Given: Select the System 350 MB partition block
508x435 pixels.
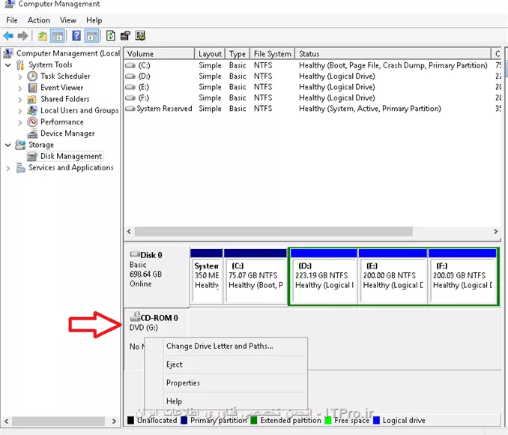Looking at the screenshot, I should click(x=206, y=277).
